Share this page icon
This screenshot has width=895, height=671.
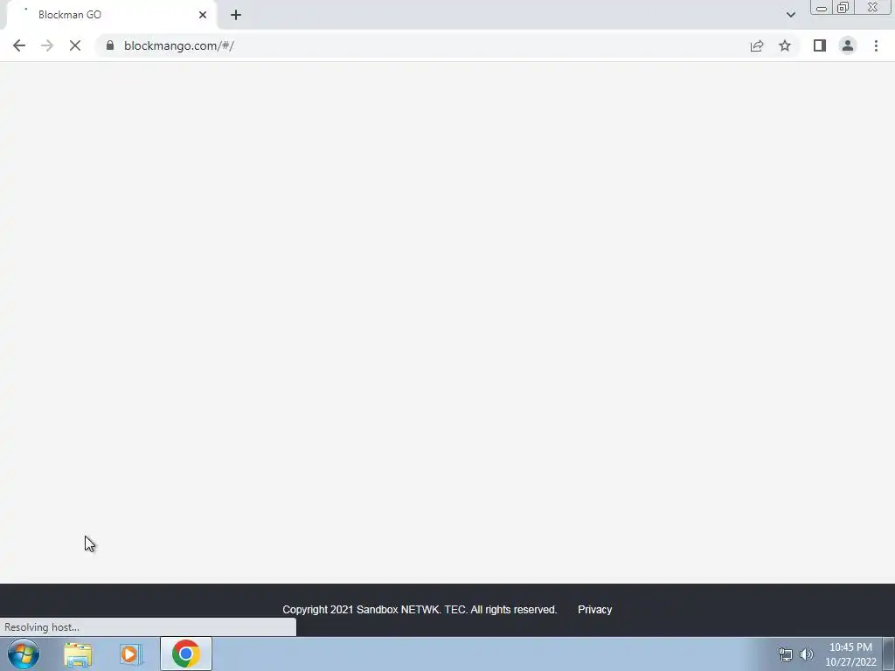pos(757,45)
